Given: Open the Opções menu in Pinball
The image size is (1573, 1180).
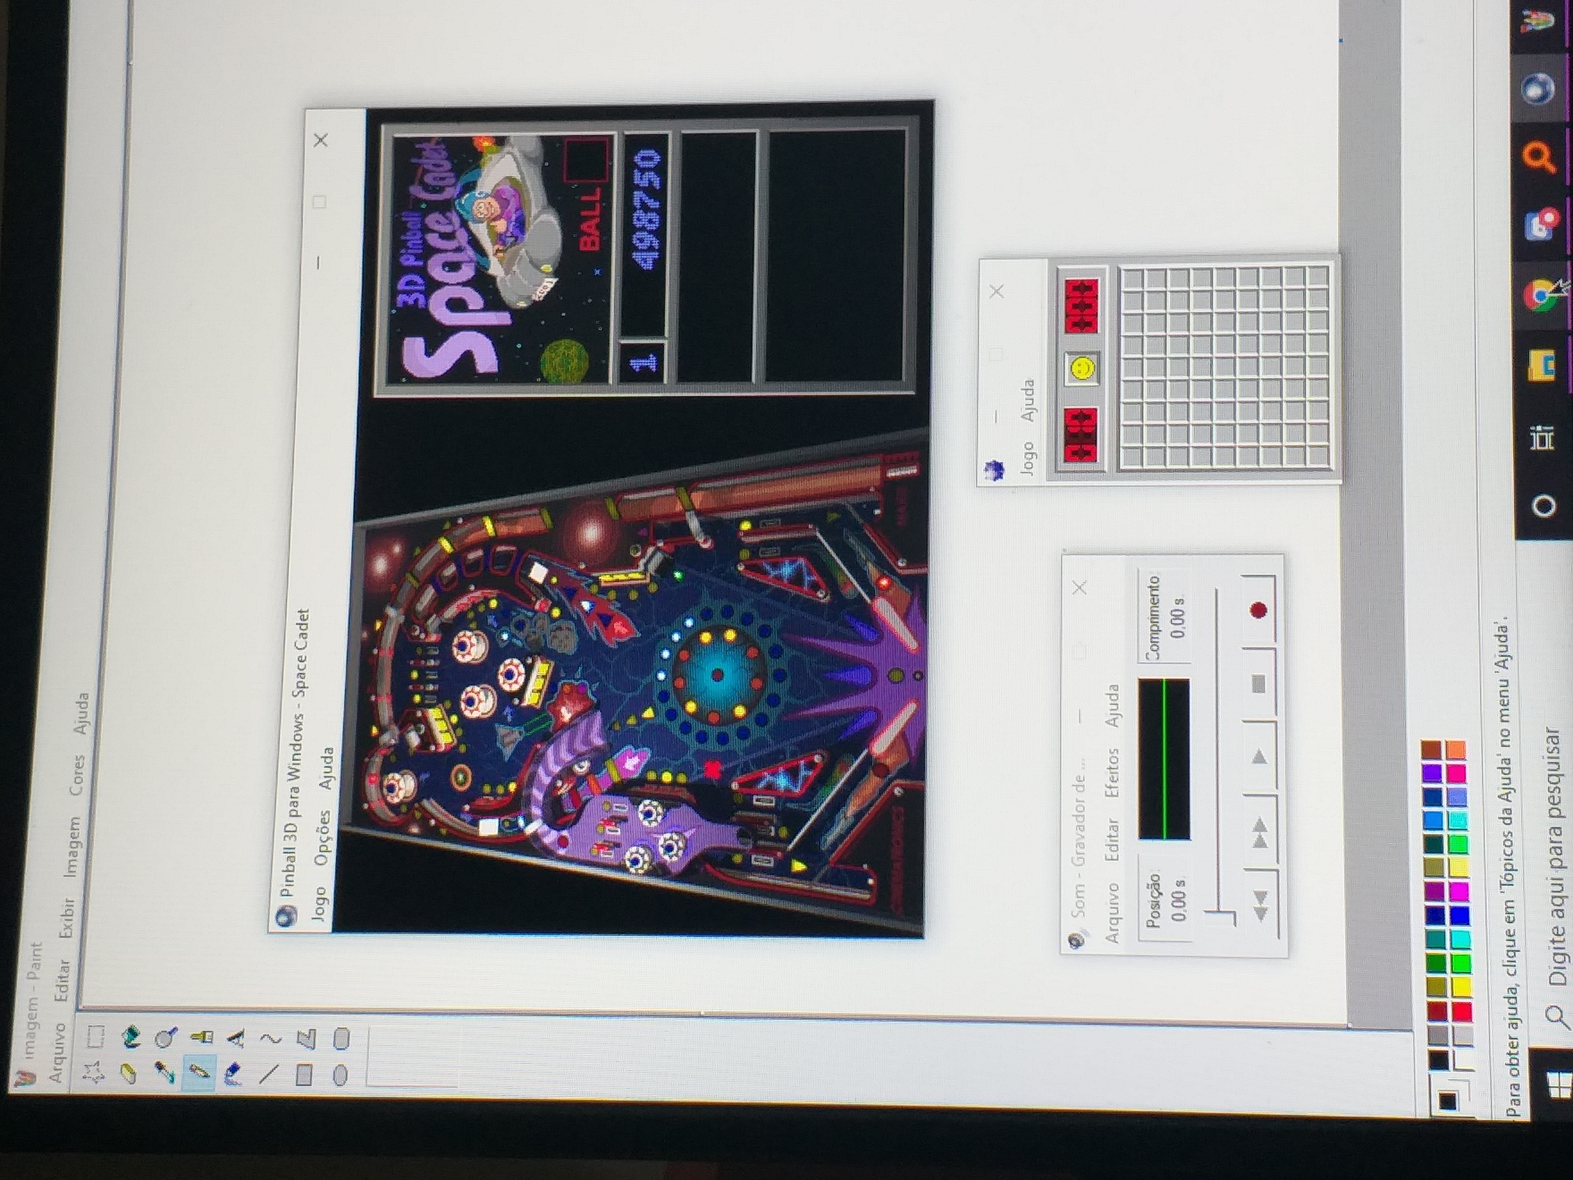Looking at the screenshot, I should point(324,837).
